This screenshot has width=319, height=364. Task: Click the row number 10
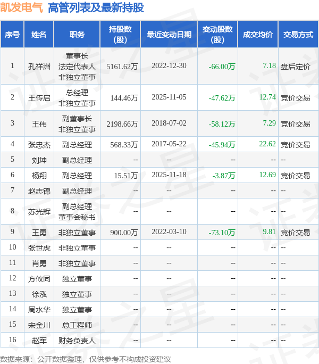(x=13, y=247)
